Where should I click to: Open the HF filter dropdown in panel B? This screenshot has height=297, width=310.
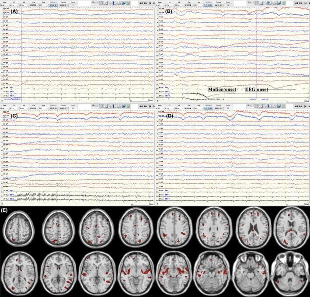click(179, 5)
